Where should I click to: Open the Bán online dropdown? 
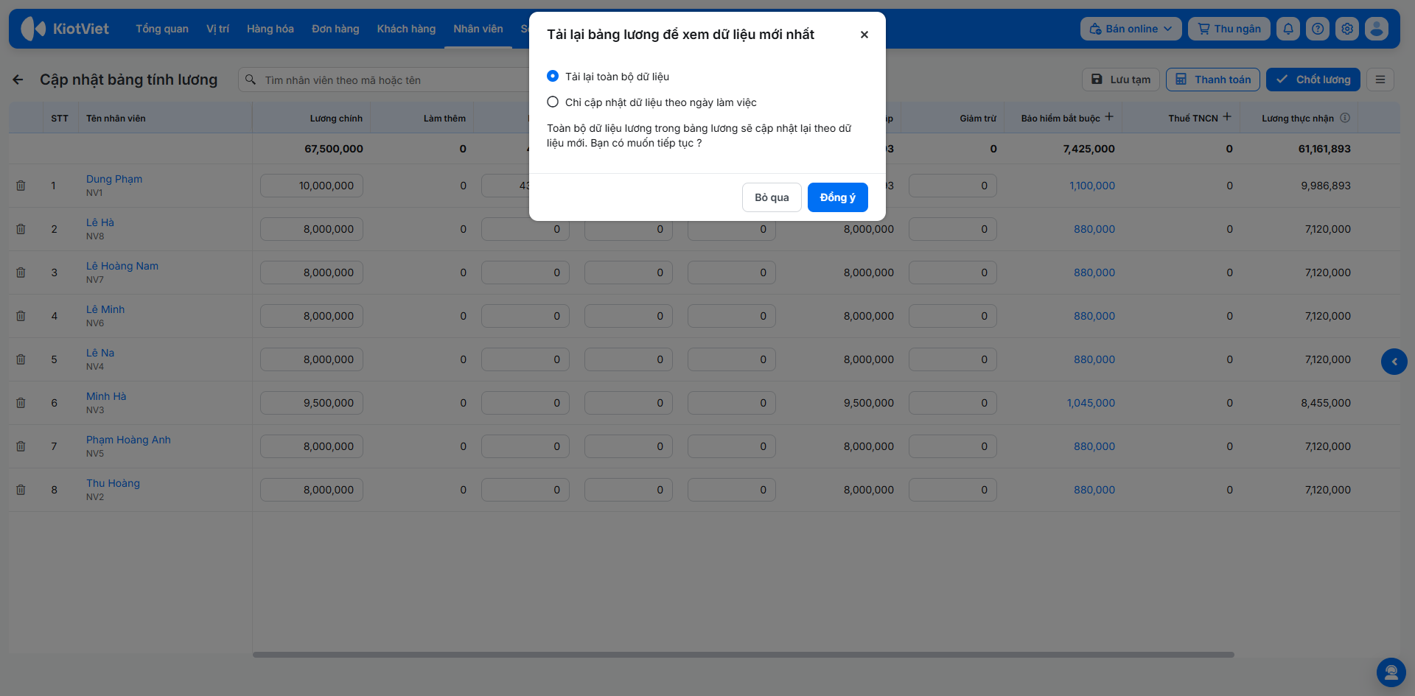click(x=1131, y=29)
